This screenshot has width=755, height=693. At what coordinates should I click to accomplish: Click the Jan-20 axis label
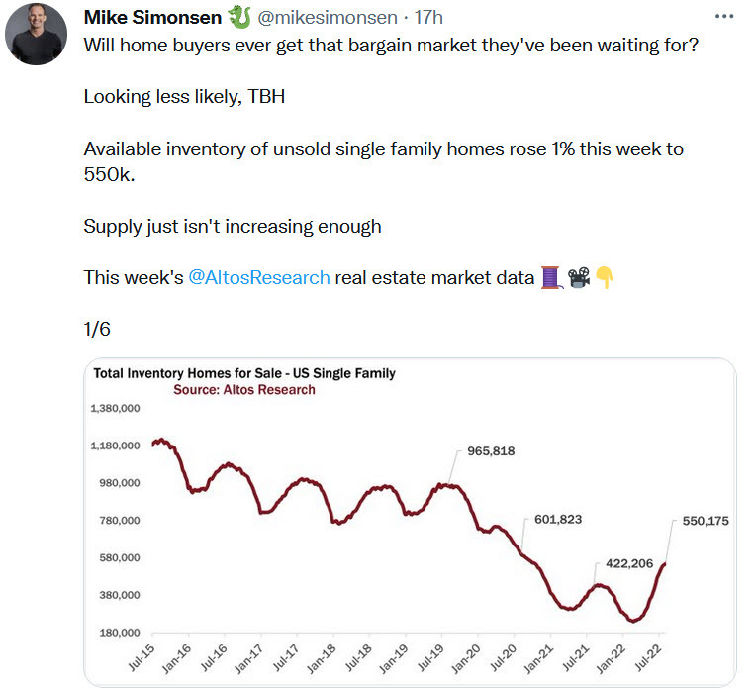pyautogui.click(x=466, y=658)
